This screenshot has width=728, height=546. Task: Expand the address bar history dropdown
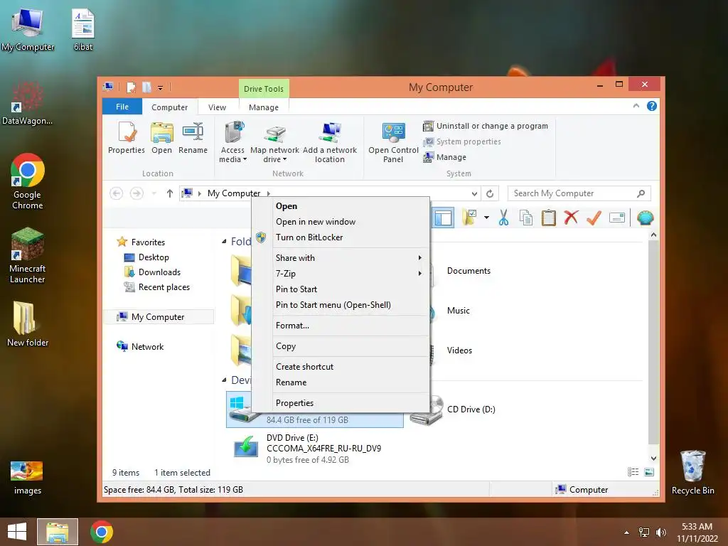click(474, 193)
